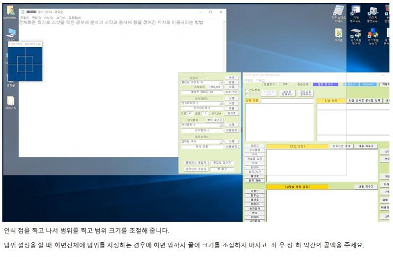The width and height of the screenshot is (393, 257).
Task: Toggle the greyed checkbox below 선두항목
Action: tap(247, 94)
